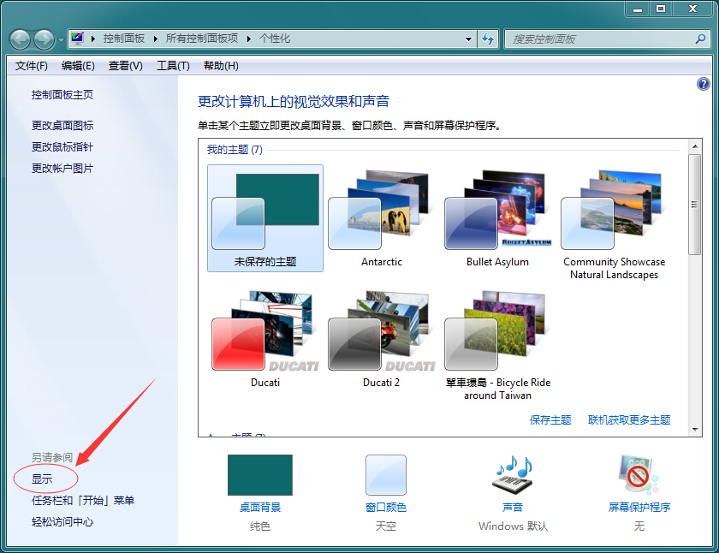Expand the 控制面板 breadcrumb arrow

[155, 39]
